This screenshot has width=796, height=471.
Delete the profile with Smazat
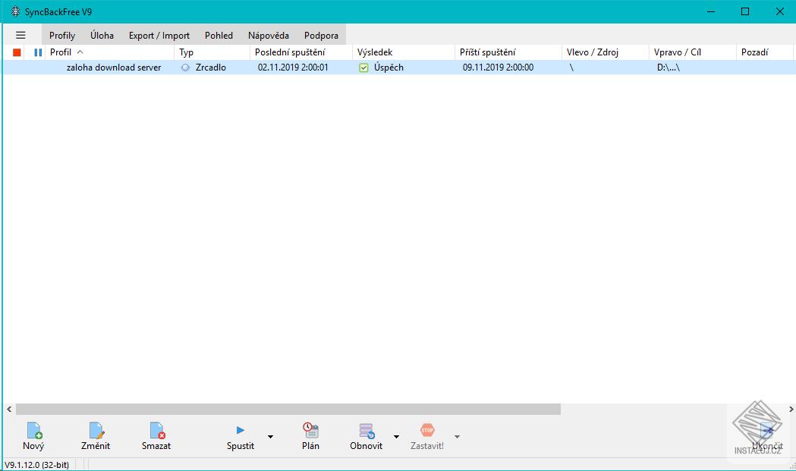tap(156, 436)
